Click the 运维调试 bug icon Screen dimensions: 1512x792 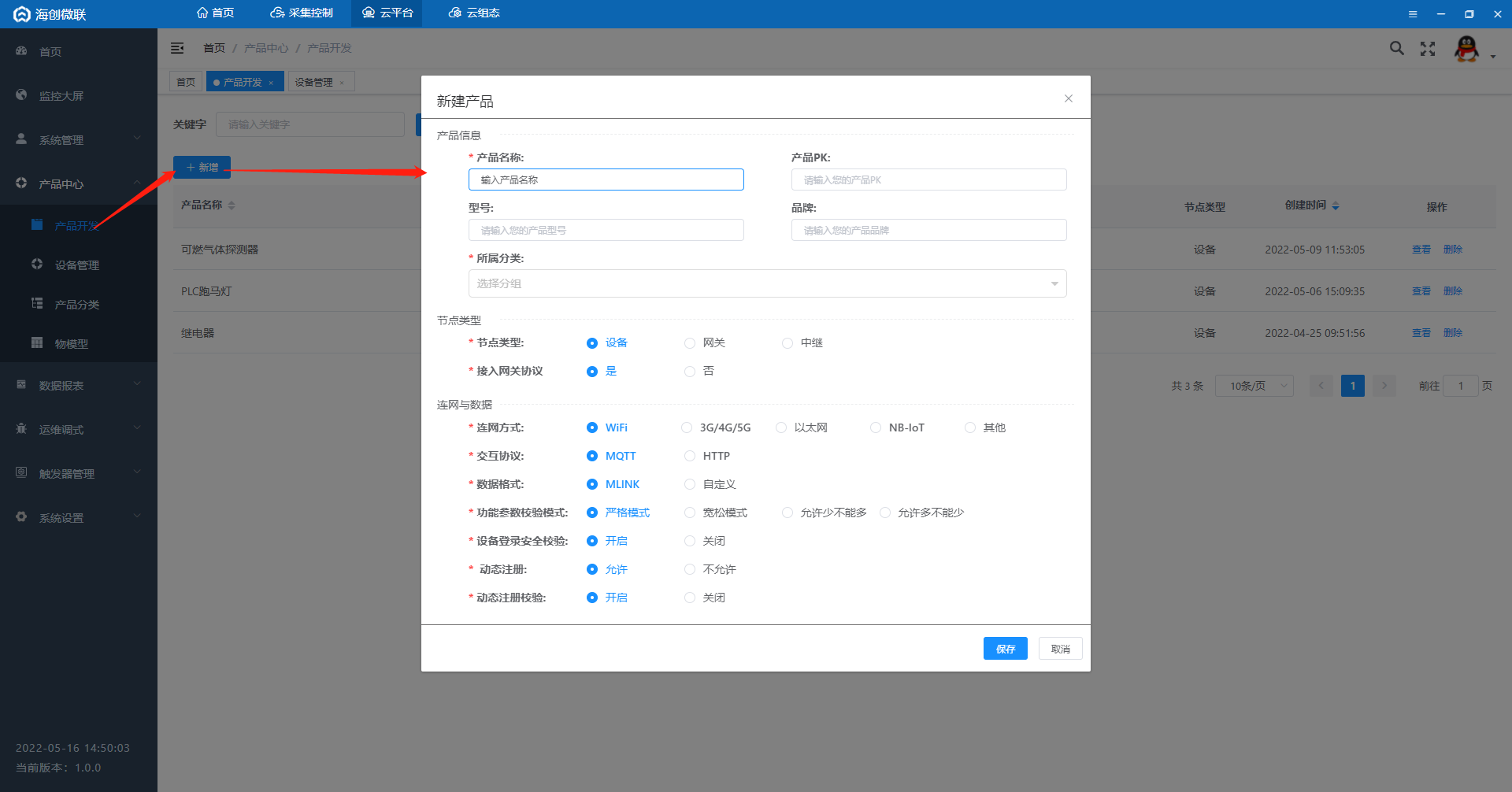point(21,429)
